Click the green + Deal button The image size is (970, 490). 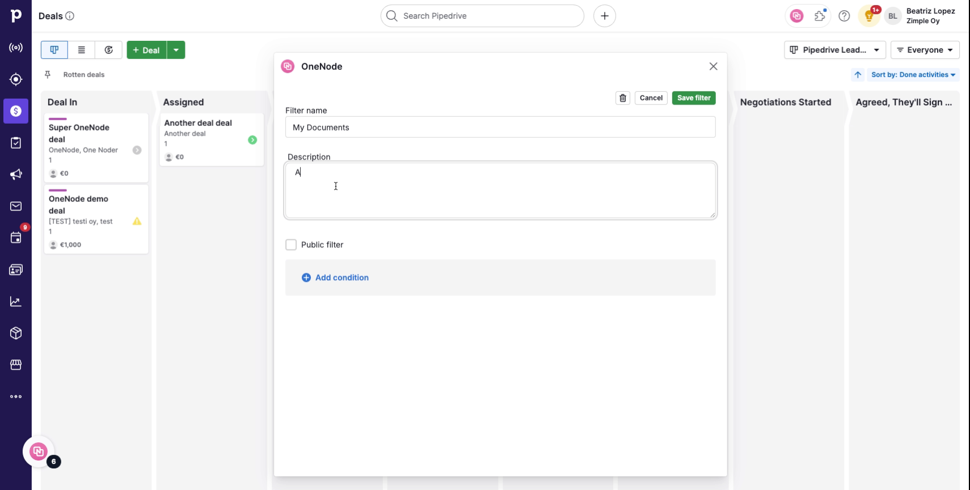(147, 50)
